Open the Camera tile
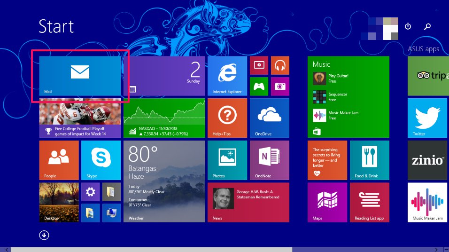 tap(280, 87)
